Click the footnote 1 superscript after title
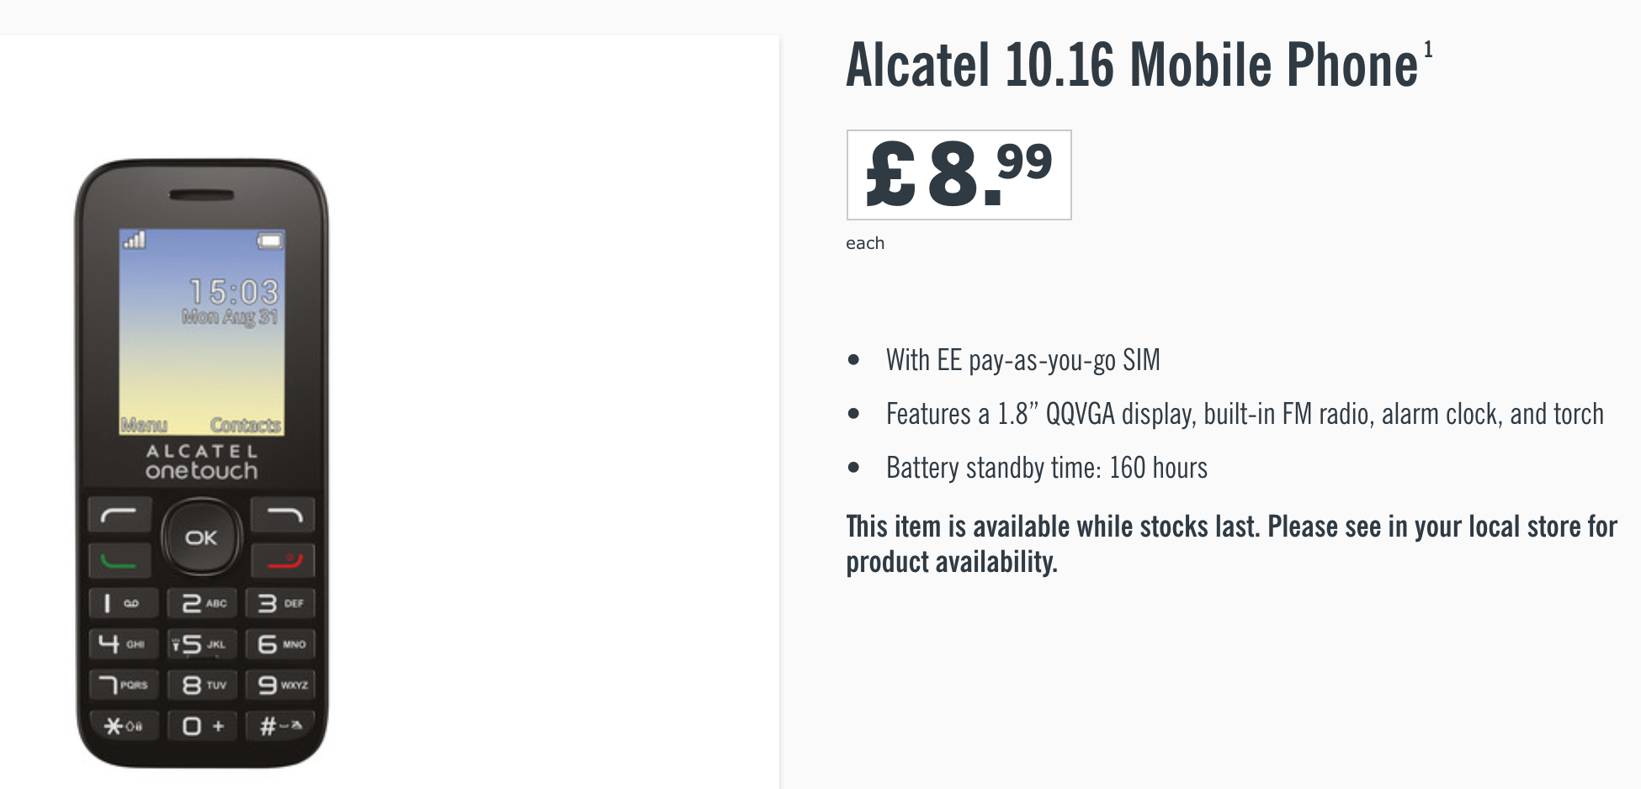The image size is (1641, 789). click(1428, 50)
